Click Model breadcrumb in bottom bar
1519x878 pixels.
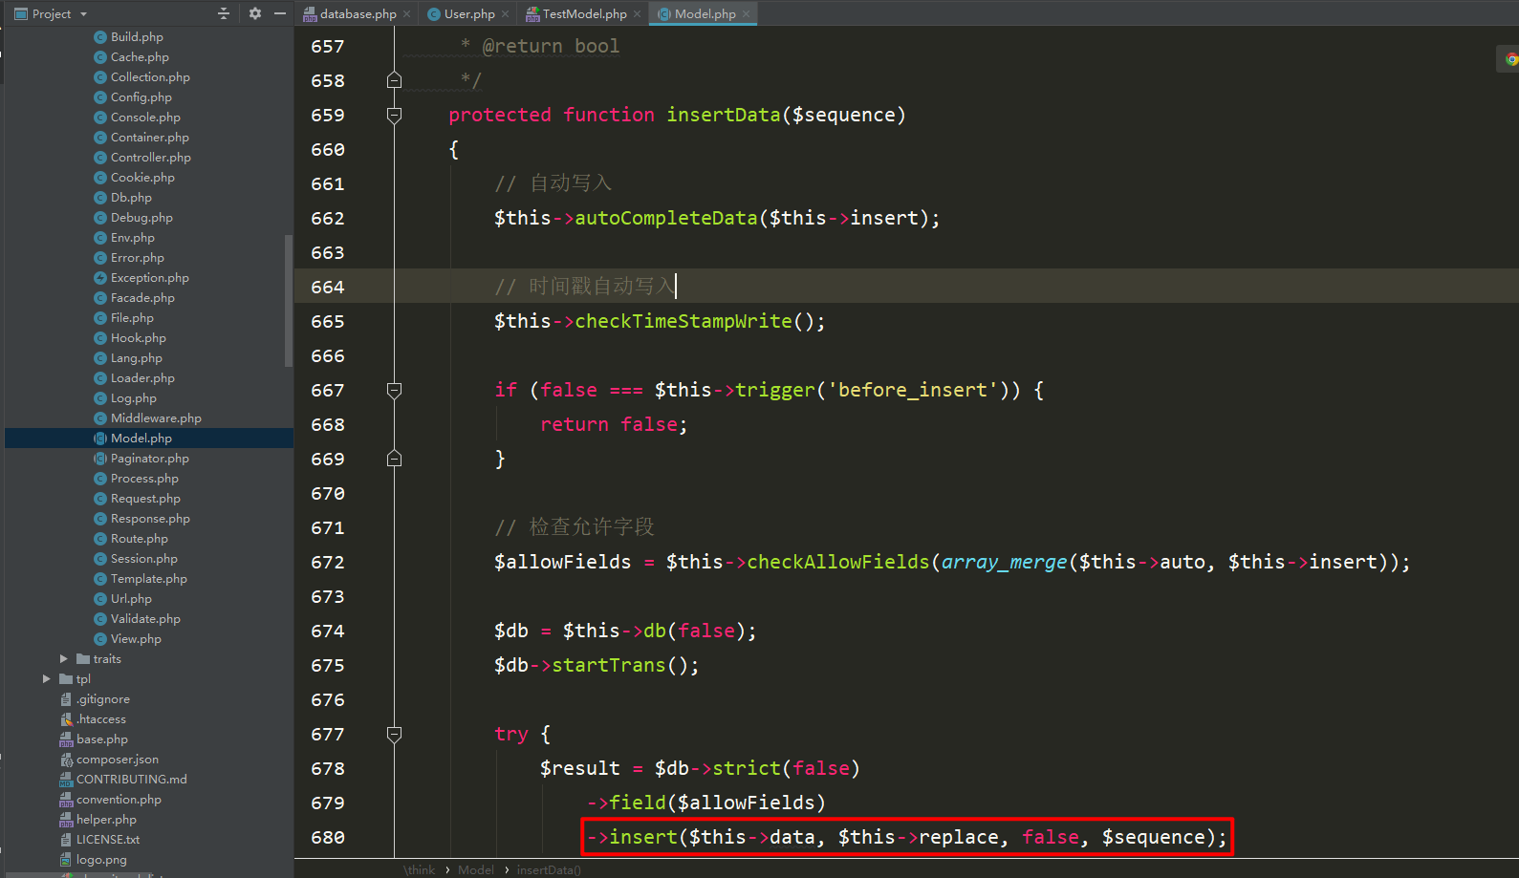pyautogui.click(x=476, y=869)
